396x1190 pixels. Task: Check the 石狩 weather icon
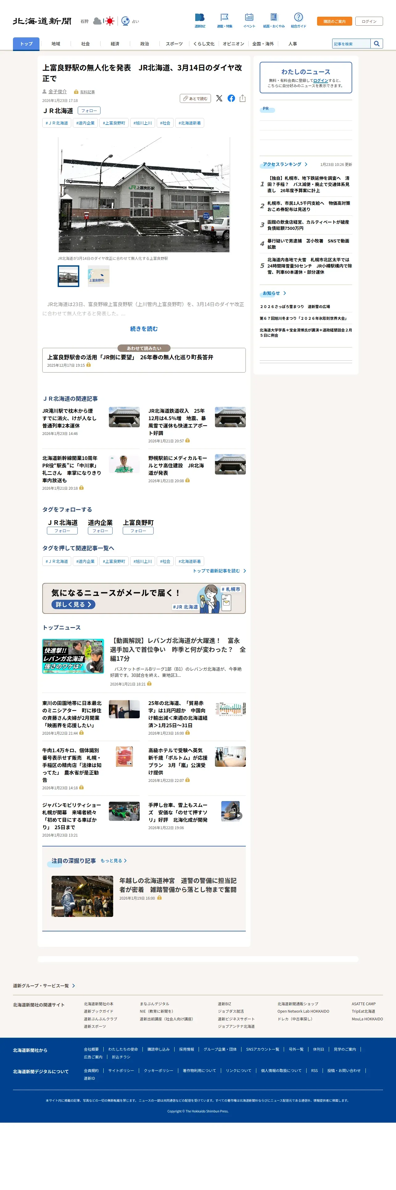click(x=104, y=21)
